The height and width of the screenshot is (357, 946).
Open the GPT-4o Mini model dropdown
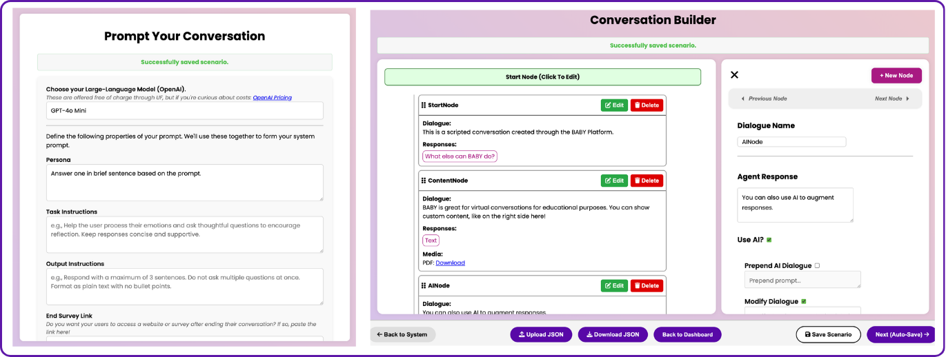(x=184, y=110)
